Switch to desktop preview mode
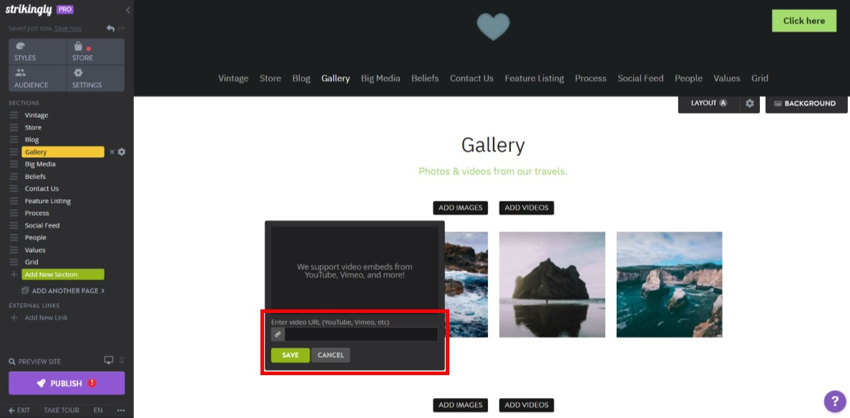This screenshot has height=418, width=850. coord(109,360)
